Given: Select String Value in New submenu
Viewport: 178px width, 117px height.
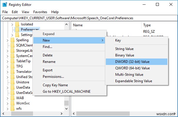Looking at the screenshot, I should click(x=124, y=49).
